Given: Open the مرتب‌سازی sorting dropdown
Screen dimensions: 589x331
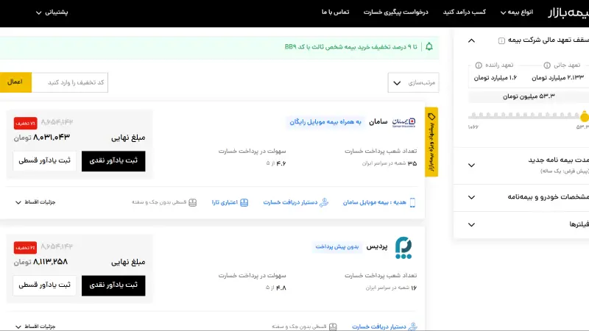Looking at the screenshot, I should (x=413, y=82).
